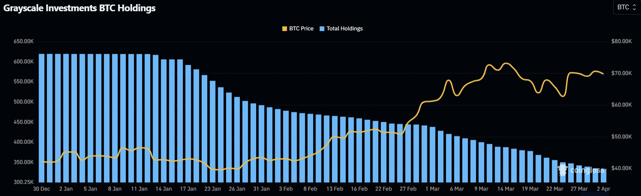This screenshot has height=196, width=641.
Task: Select the 13 Feb x-axis label
Action: click(x=335, y=189)
